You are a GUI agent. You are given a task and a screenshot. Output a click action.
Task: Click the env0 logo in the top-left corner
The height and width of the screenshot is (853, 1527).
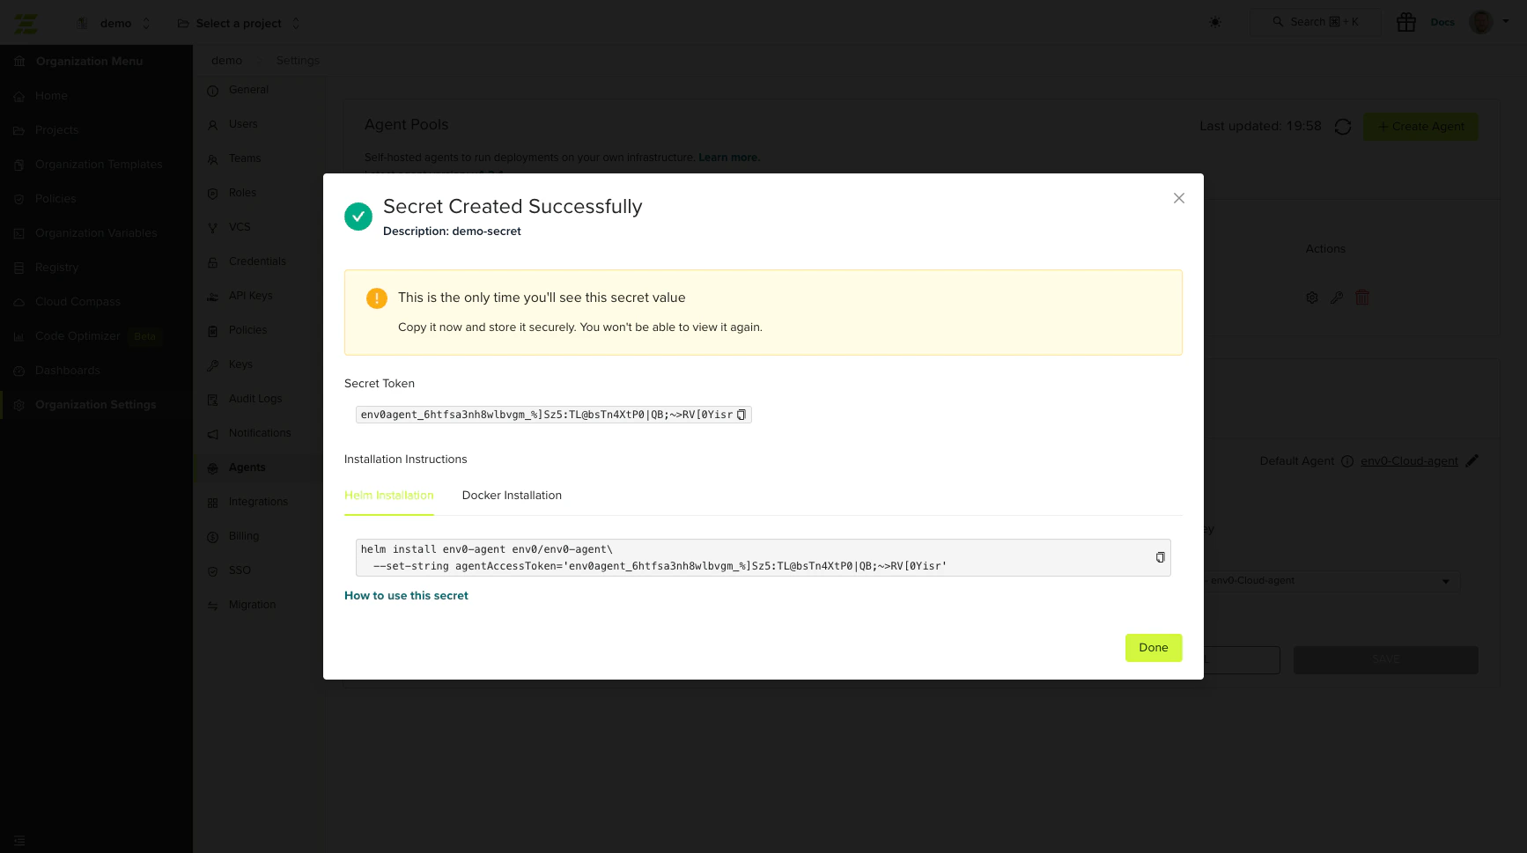pyautogui.click(x=26, y=23)
